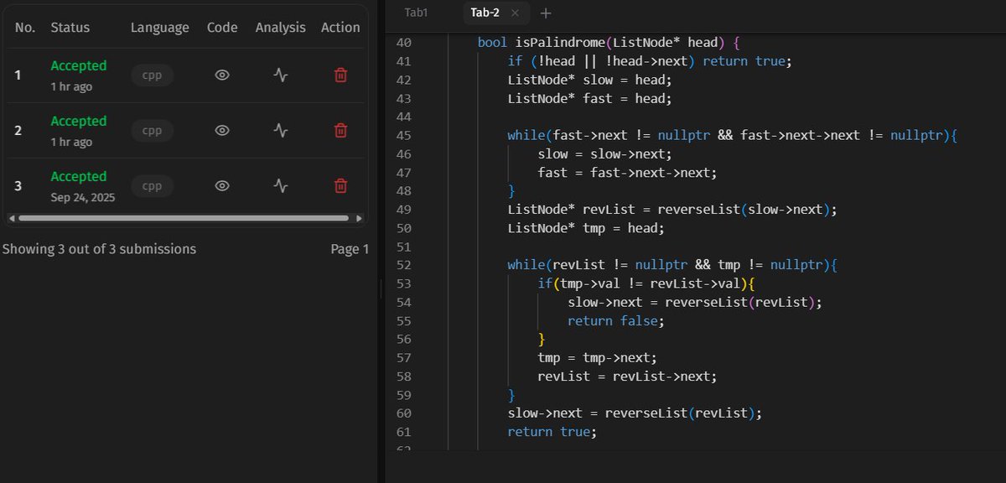
Task: Open analysis for submission 1
Action: coord(281,75)
